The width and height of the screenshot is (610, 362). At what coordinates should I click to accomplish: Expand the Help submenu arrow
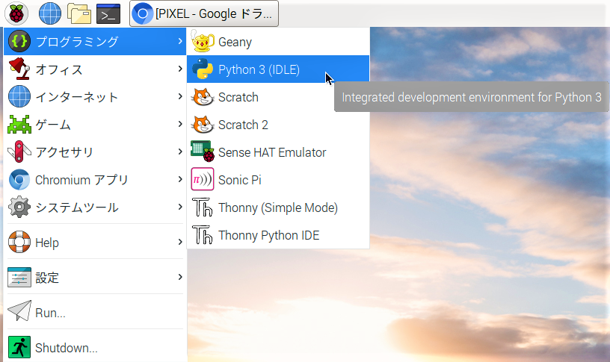coord(179,242)
